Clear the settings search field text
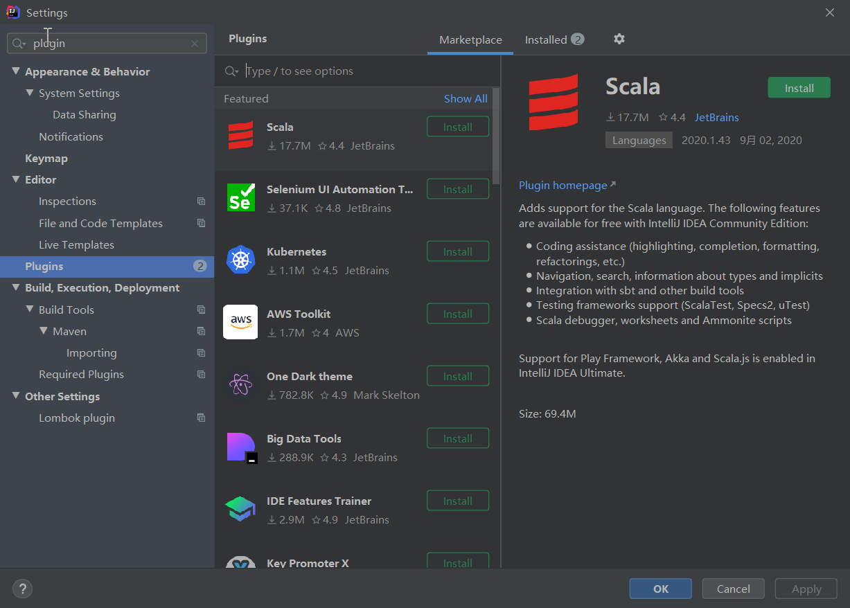 pos(195,44)
